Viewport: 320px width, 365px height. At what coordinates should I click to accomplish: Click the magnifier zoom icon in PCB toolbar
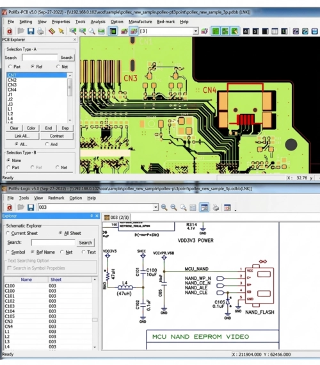pos(92,31)
